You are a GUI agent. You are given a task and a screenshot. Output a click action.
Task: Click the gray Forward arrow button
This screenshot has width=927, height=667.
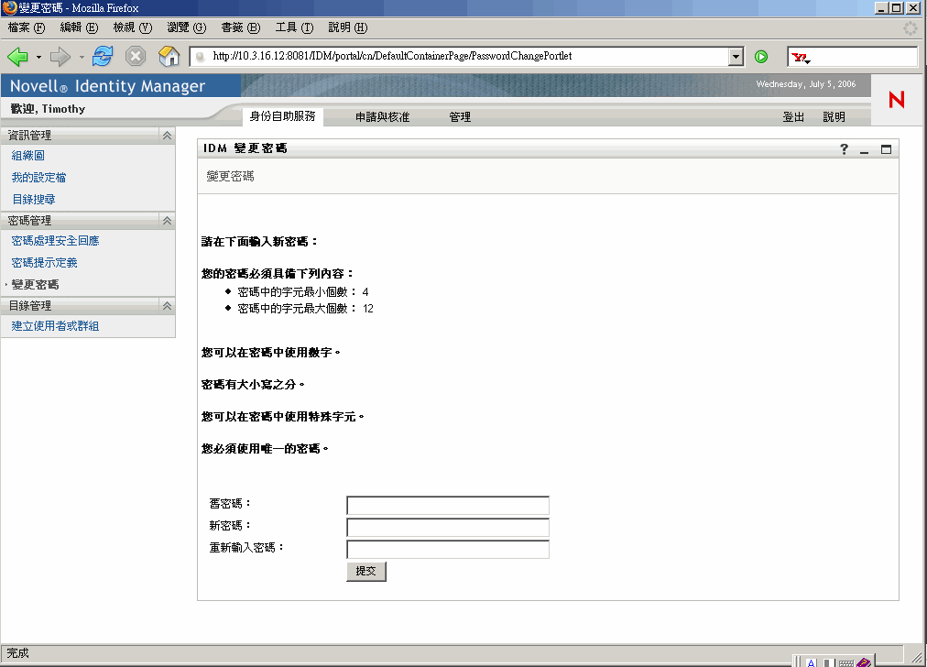[x=60, y=57]
